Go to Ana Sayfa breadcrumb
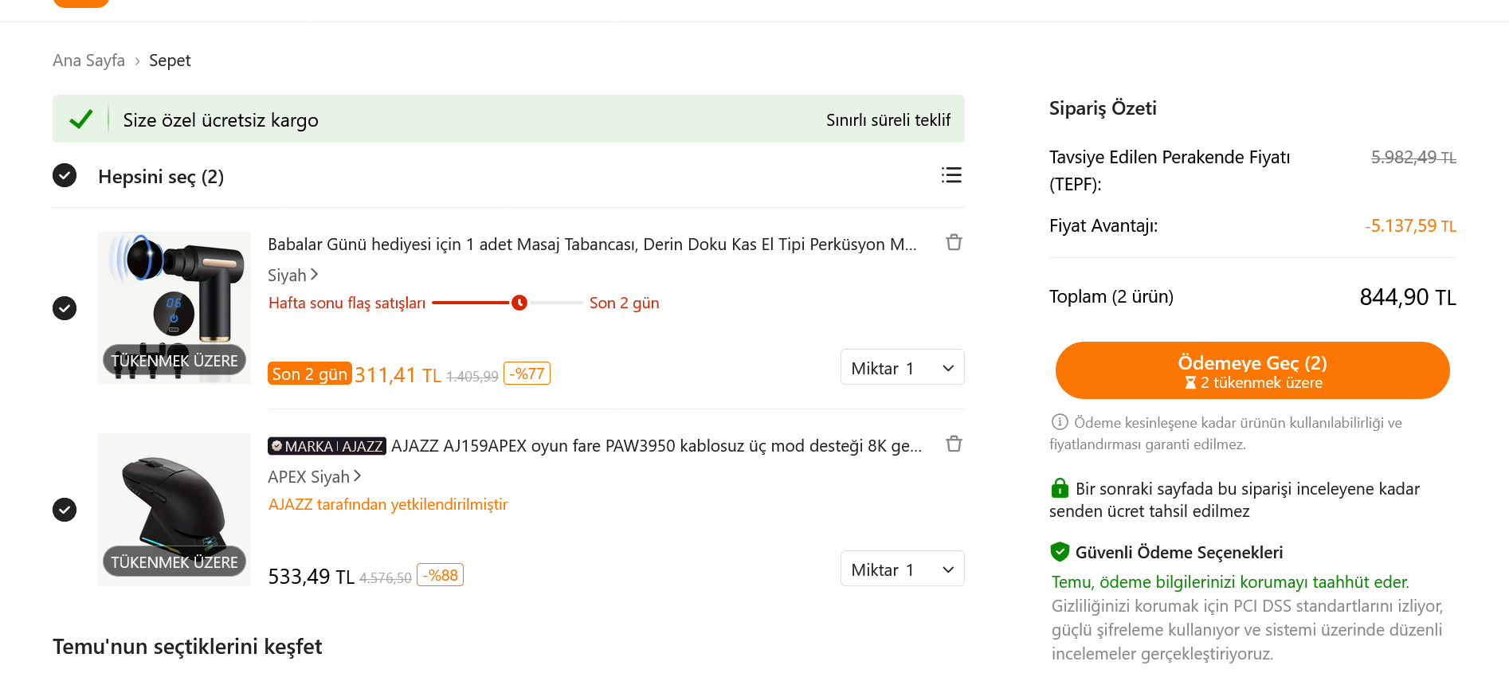Viewport: 1509px width, 677px height. [88, 61]
